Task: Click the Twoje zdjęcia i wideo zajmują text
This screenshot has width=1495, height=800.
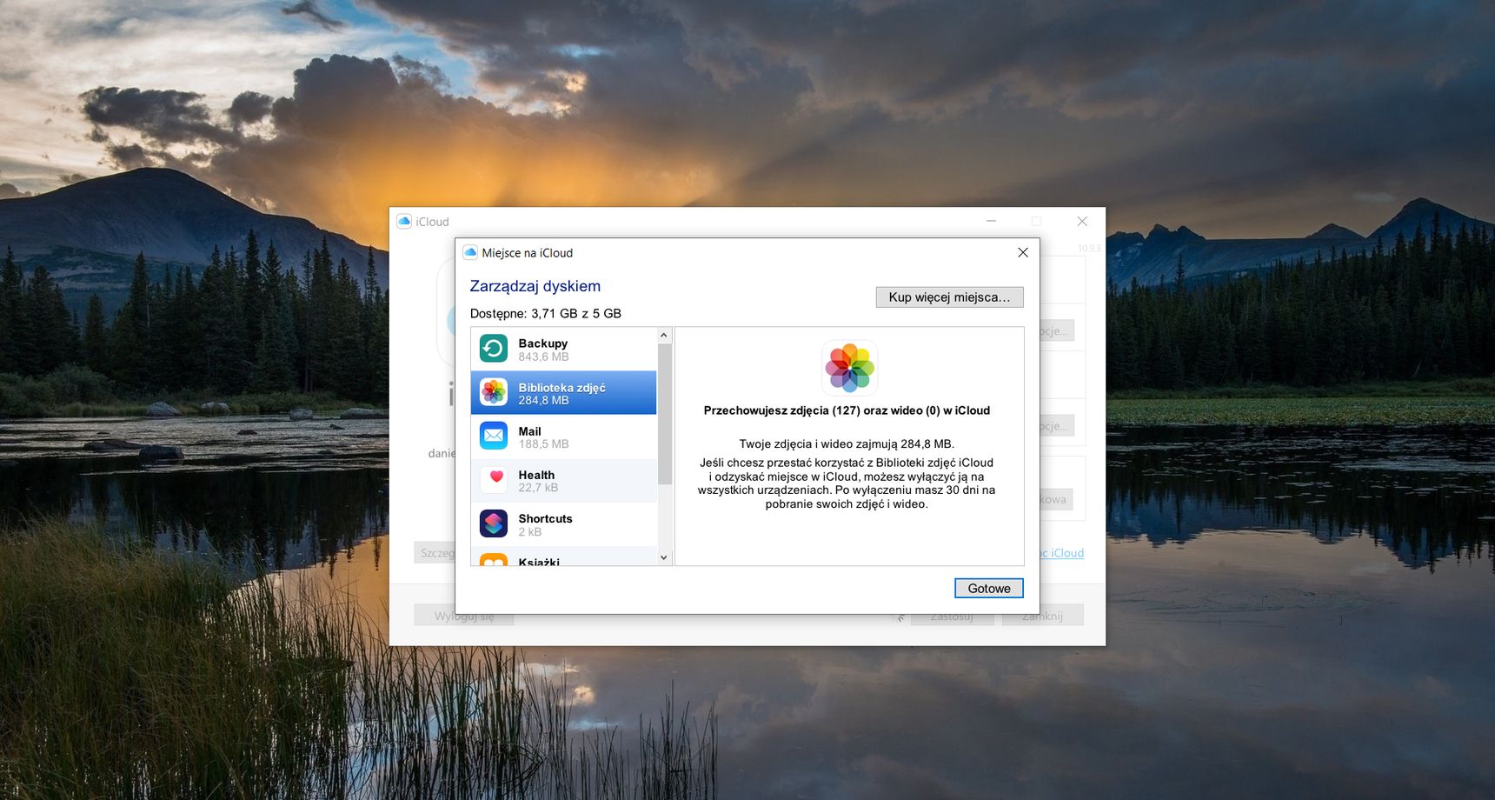Action: [847, 443]
